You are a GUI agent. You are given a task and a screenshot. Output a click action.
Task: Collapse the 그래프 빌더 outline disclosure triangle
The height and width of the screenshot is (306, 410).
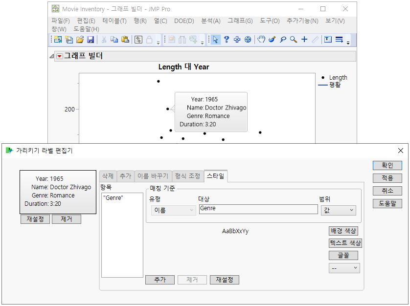52,56
